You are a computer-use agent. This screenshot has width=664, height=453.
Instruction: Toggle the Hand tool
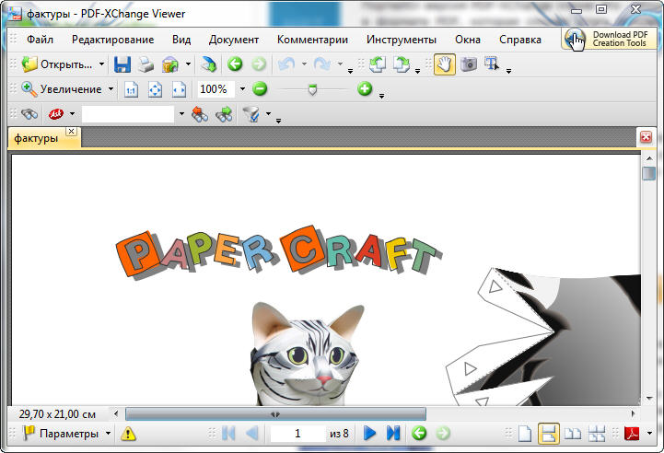point(444,64)
